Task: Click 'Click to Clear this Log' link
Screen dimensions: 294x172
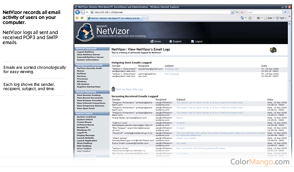Action: 129,89
